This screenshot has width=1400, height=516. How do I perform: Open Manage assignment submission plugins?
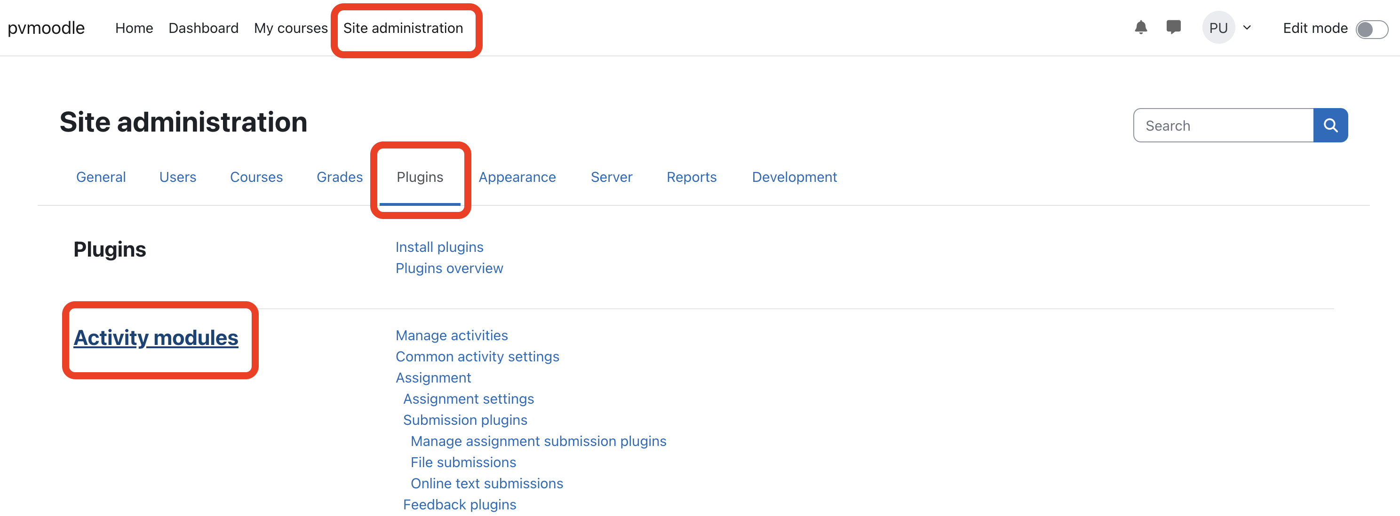tap(538, 441)
